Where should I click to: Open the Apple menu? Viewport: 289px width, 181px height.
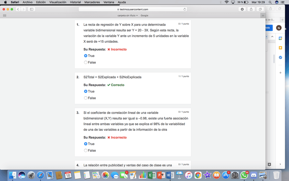pyautogui.click(x=5, y=2)
